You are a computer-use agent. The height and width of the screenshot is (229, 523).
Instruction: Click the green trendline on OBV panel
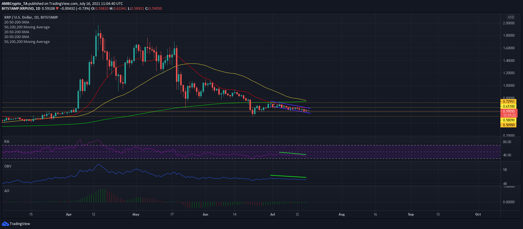[288, 176]
